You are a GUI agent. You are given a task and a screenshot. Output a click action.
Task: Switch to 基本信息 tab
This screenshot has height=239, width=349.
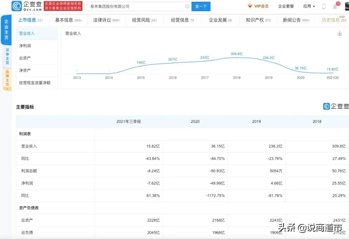pyautogui.click(x=69, y=20)
